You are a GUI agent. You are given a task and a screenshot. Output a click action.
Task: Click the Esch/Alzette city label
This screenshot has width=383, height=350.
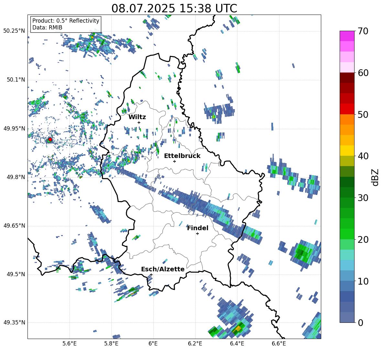click(x=163, y=269)
